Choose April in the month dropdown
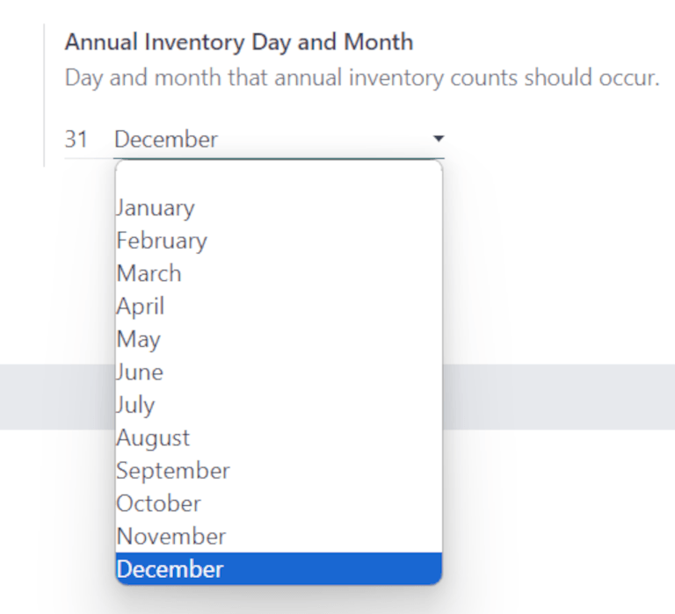The image size is (675, 614). pos(141,307)
